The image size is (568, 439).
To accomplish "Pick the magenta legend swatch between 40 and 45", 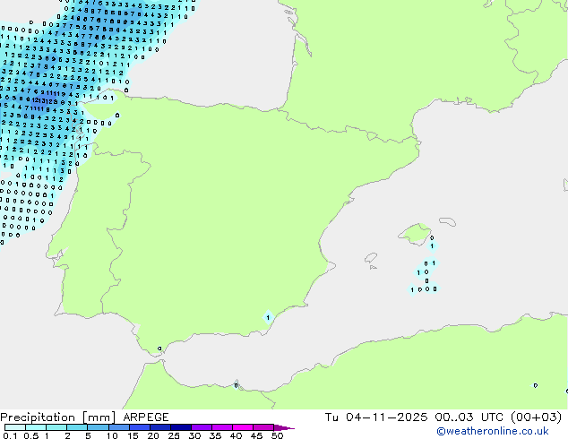I will pos(243,427).
